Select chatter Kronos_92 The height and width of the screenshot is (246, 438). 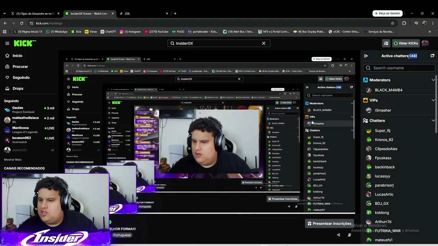click(x=384, y=140)
